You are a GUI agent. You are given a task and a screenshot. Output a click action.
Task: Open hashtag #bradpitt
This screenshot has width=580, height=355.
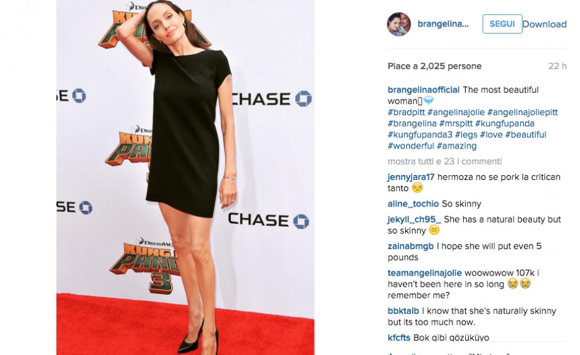[406, 112]
